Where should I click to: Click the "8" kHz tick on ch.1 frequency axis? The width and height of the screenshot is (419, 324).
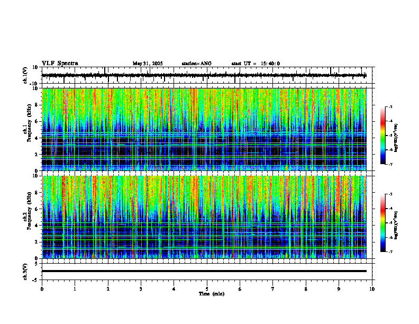click(x=38, y=105)
